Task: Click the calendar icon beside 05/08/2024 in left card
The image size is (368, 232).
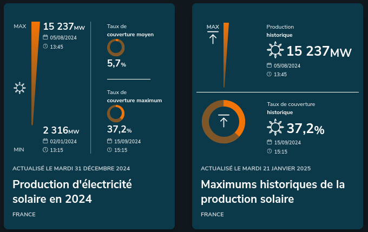Action: pyautogui.click(x=45, y=37)
